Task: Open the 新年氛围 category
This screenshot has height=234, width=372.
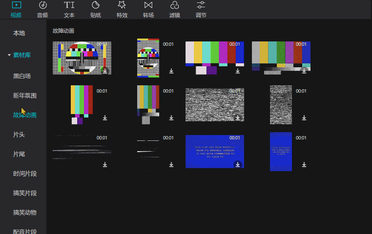Action: (25, 96)
